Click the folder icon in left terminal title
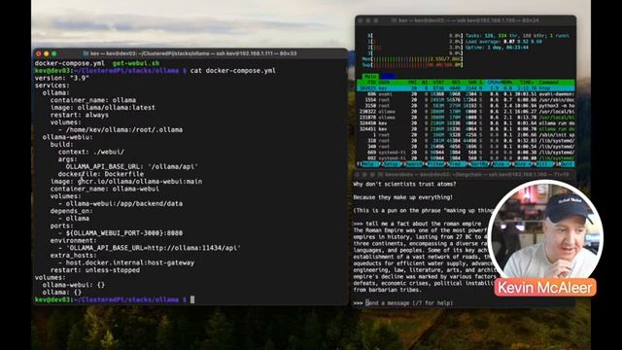622x350 pixels. [86, 53]
